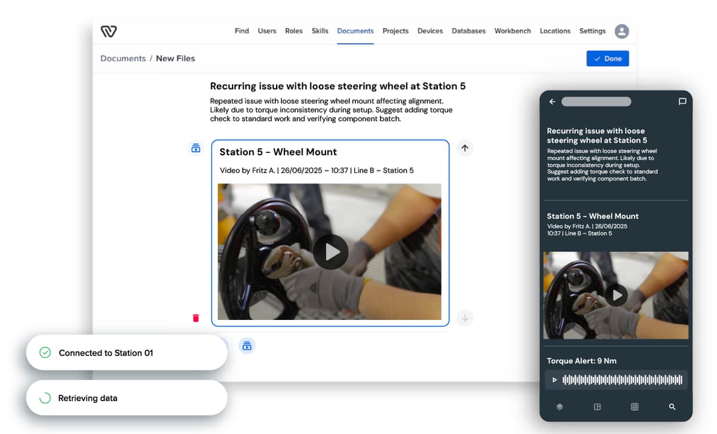
Task: Select the split-layout icon on the mobile toolbar
Action: click(597, 407)
